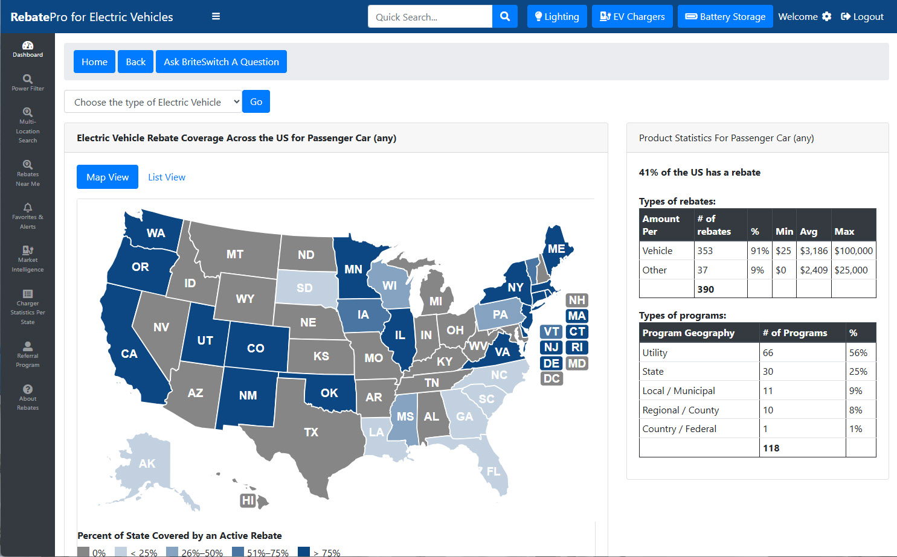Open the Dashboard sidebar icon
897x557 pixels.
(27, 49)
